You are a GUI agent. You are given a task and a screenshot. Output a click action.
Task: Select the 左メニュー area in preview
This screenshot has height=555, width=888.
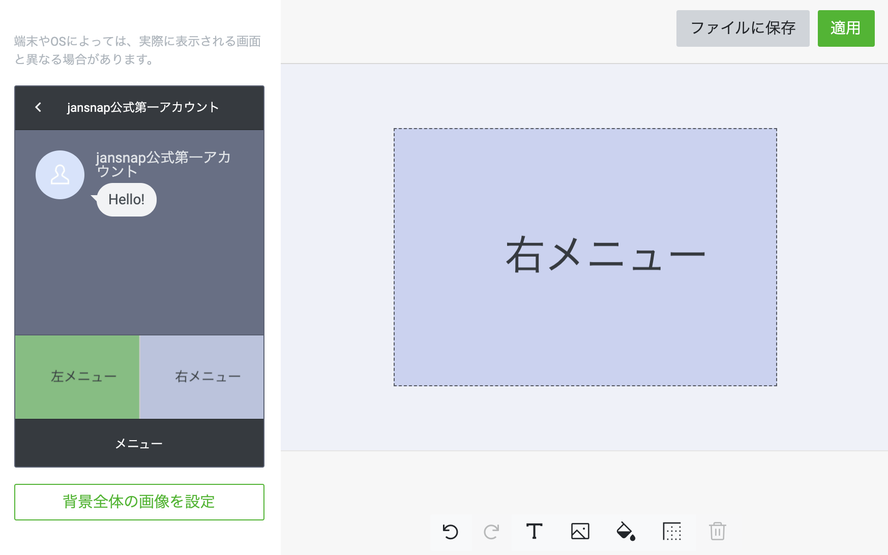pyautogui.click(x=77, y=377)
